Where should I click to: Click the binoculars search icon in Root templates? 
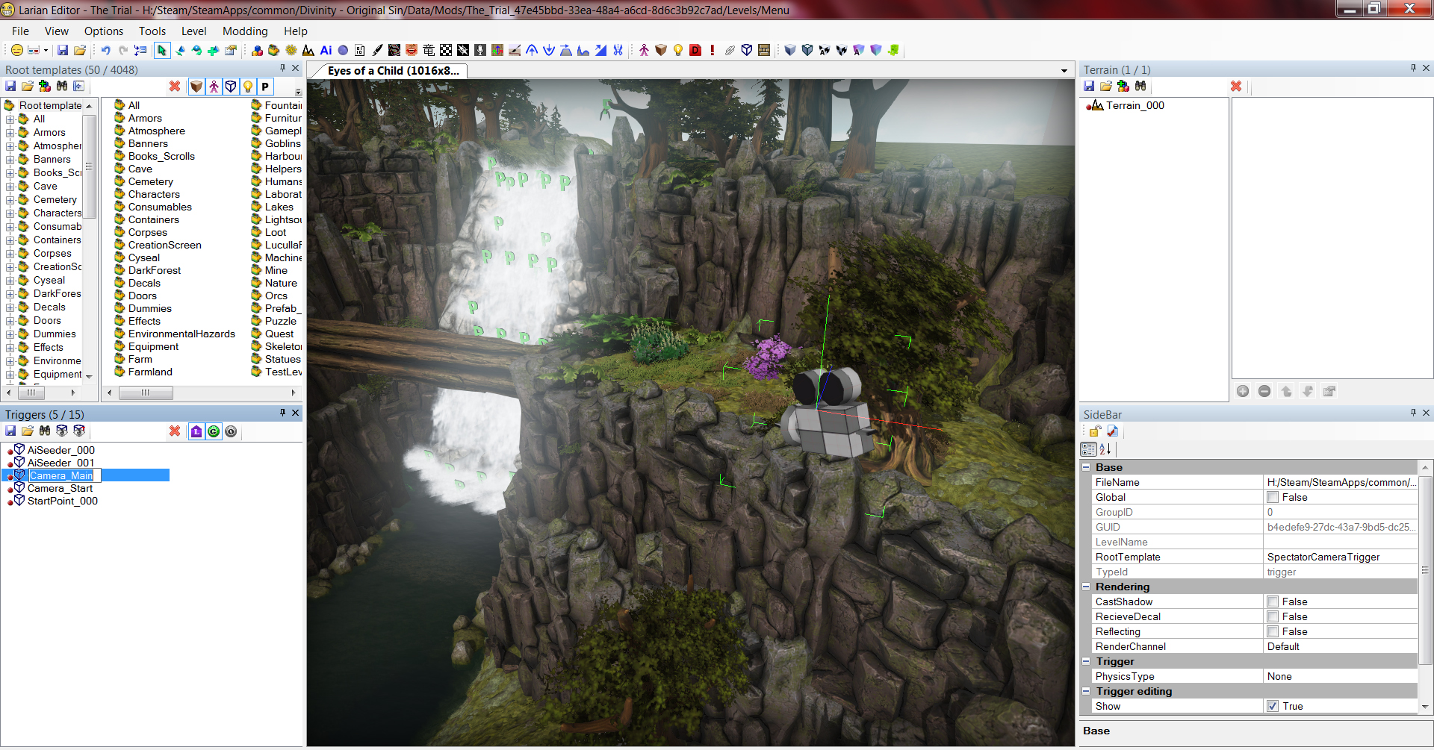(62, 87)
